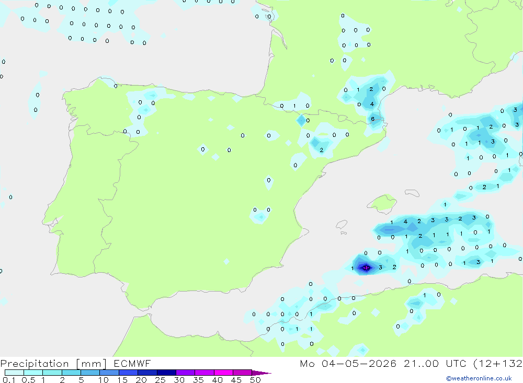Pick the 15–20 mm legend color box
This screenshot has width=523, height=383.
click(128, 373)
